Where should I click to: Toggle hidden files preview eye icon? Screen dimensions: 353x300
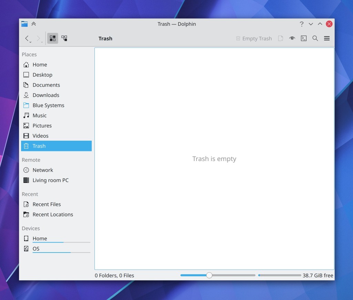coord(292,39)
